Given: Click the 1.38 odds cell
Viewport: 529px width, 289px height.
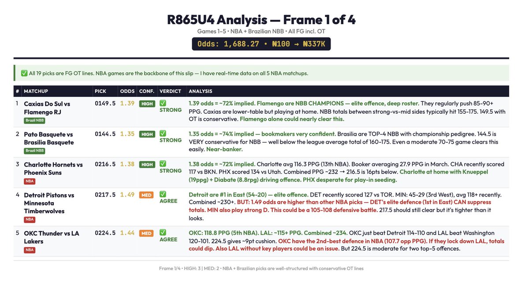Looking at the screenshot, I should pyautogui.click(x=127, y=164).
